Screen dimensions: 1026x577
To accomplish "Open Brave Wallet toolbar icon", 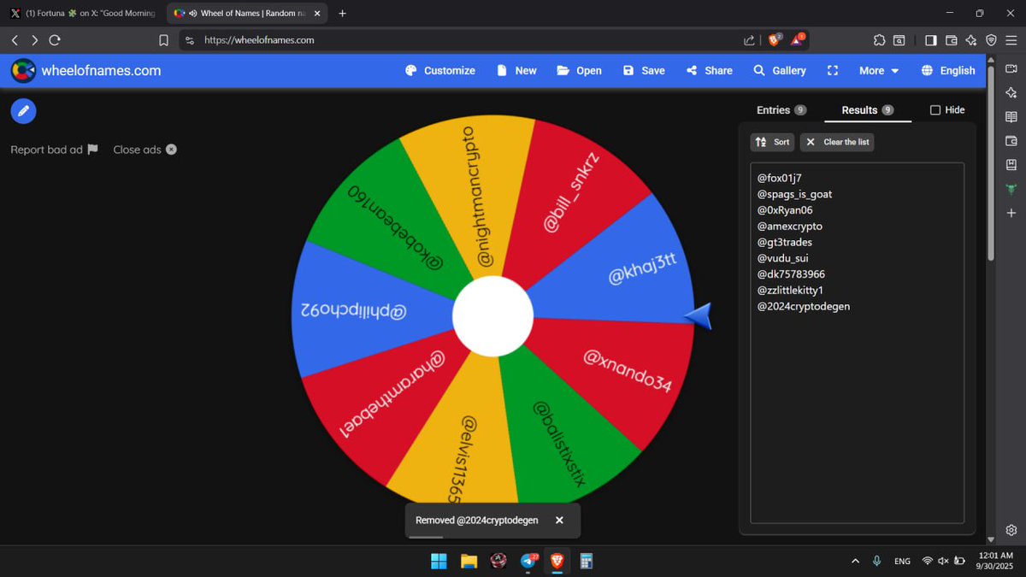I will pyautogui.click(x=951, y=40).
